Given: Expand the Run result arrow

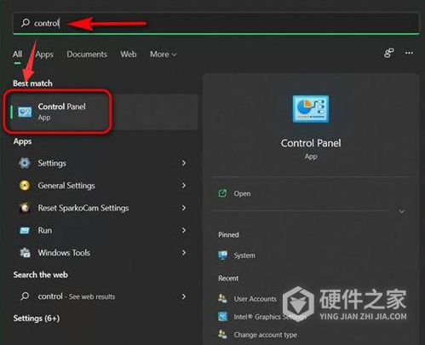Looking at the screenshot, I should coord(184,230).
